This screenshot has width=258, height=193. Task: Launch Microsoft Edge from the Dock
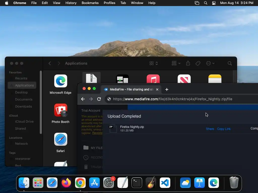tap(214, 183)
